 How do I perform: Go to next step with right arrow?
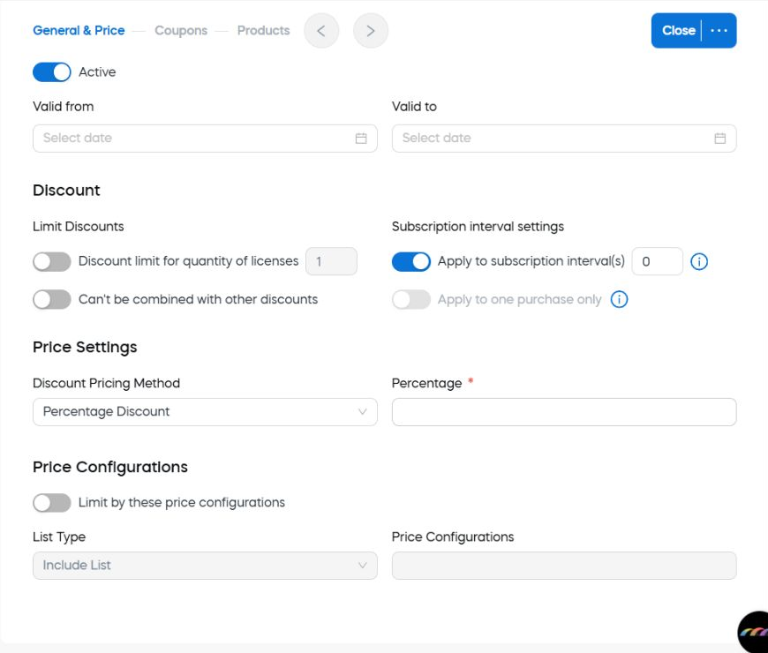(371, 31)
